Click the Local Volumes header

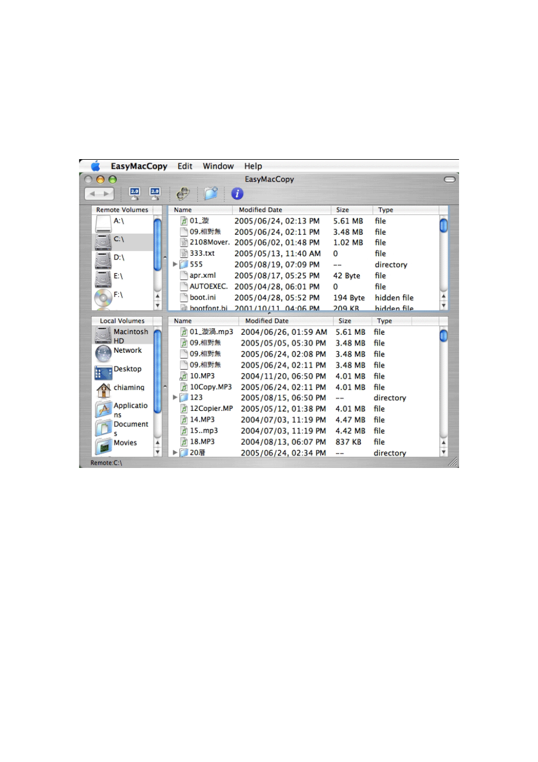click(122, 321)
